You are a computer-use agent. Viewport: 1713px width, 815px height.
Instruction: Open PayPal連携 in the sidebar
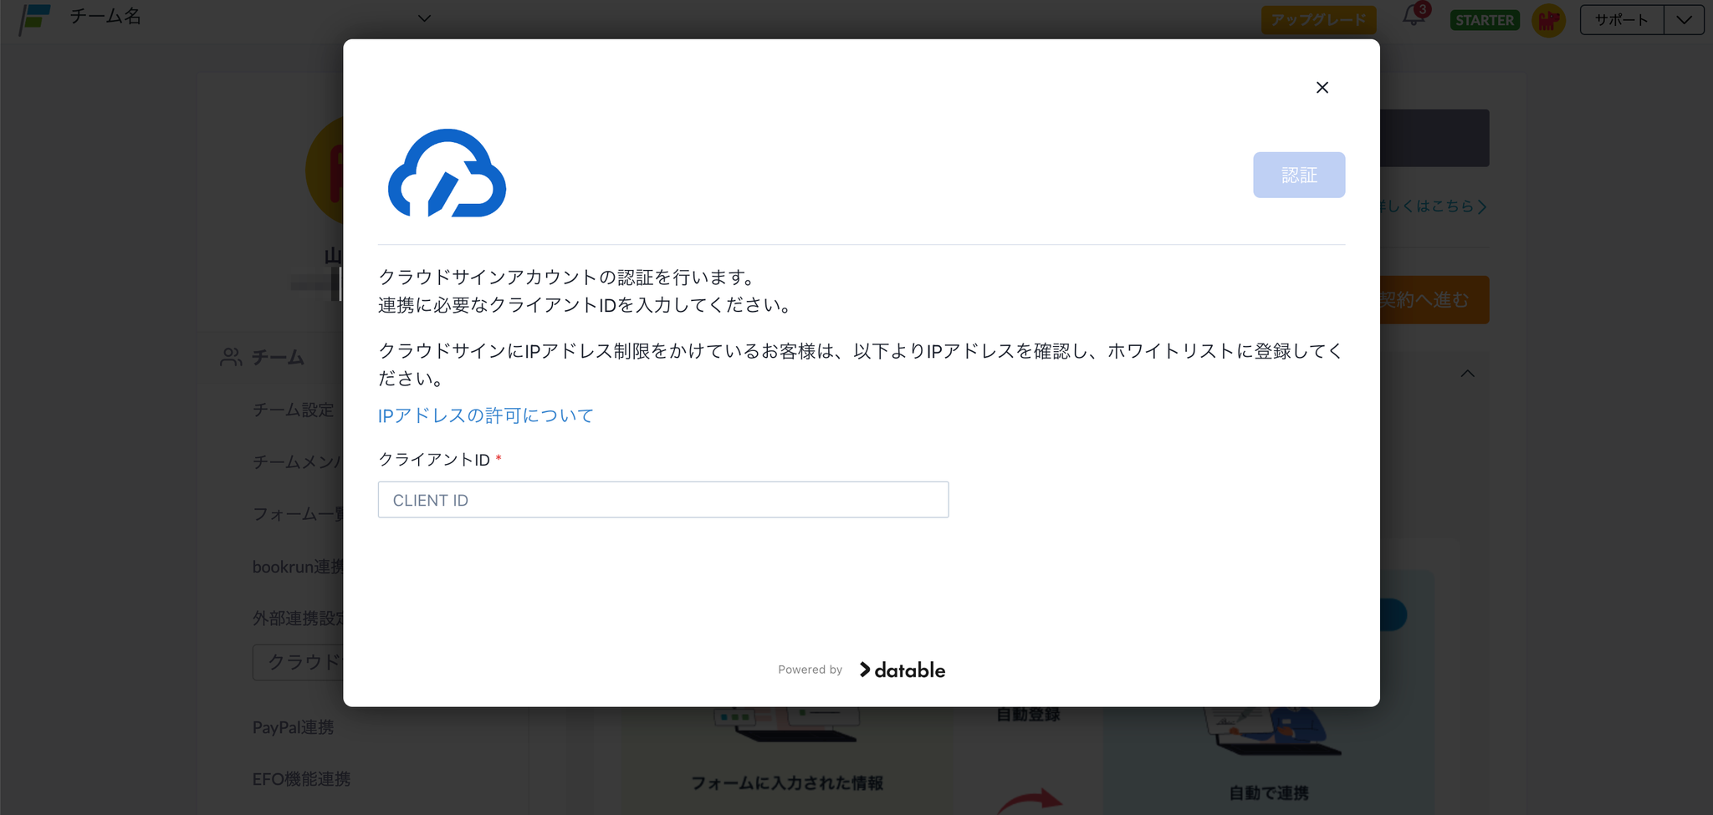pyautogui.click(x=294, y=727)
